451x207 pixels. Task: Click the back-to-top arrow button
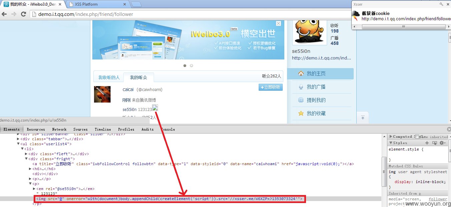coord(363,118)
